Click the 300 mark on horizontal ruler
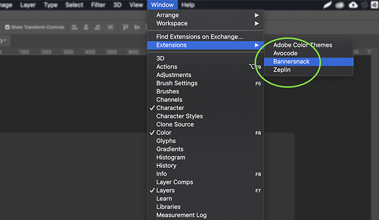Image resolution: width=379 pixels, height=220 pixels. tap(68, 52)
